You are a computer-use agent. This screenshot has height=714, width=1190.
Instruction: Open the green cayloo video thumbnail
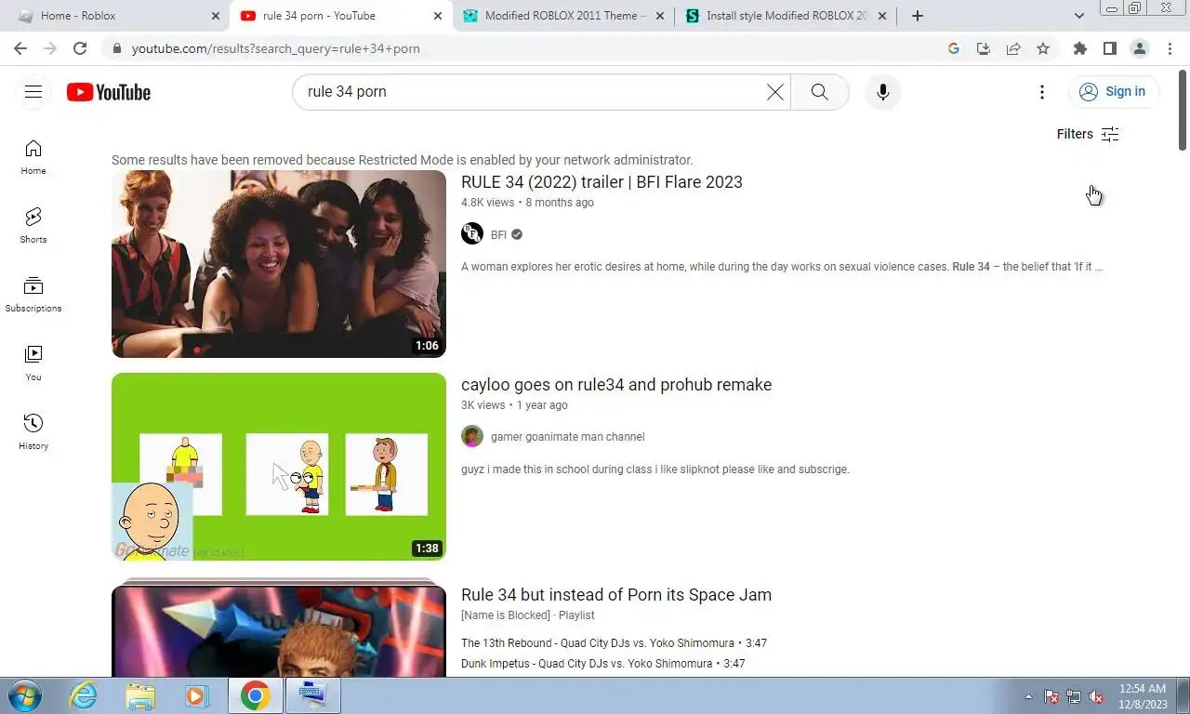pos(279,467)
